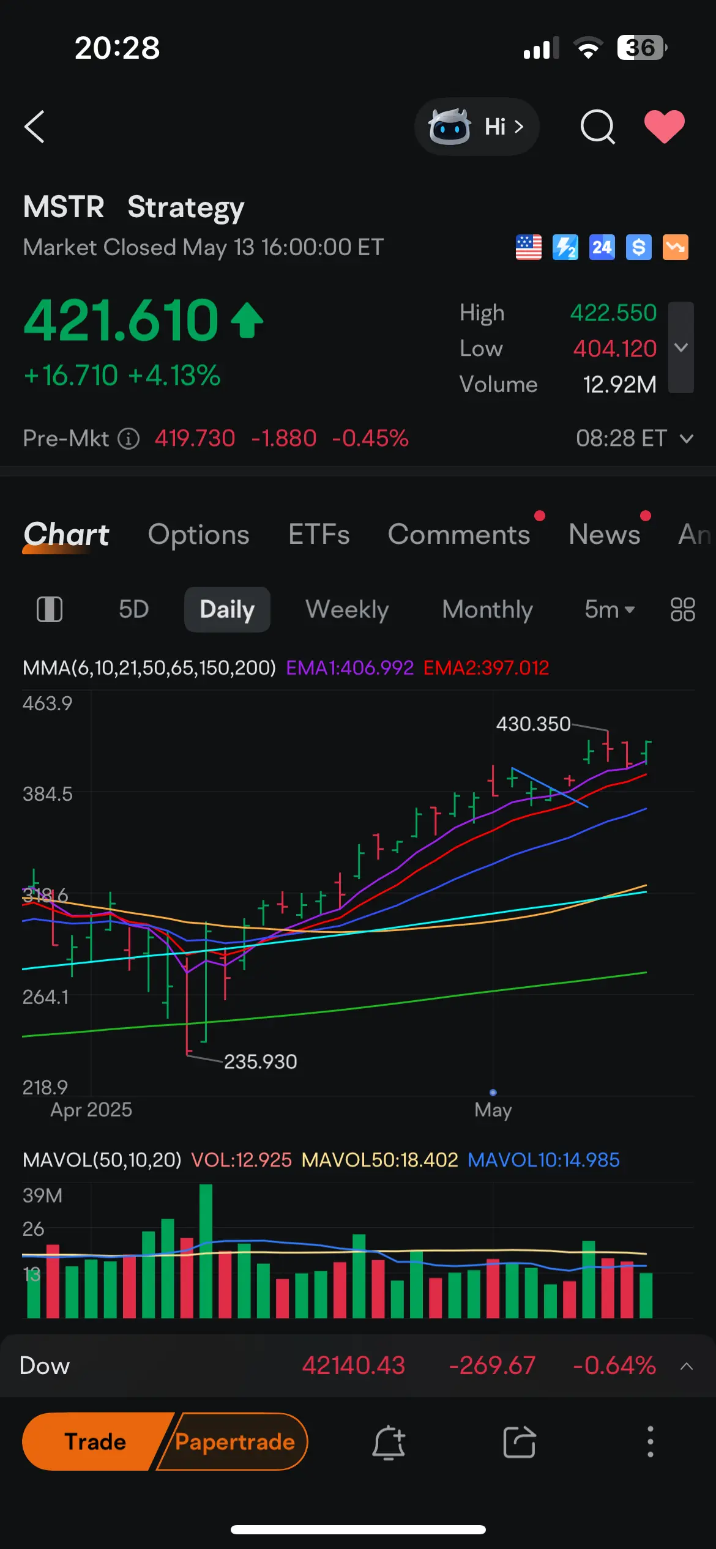Tap the VOL:12.925 volume value
The image size is (716, 1549).
242,1160
